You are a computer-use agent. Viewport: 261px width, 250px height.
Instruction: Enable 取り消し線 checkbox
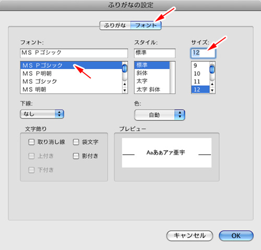(31, 142)
